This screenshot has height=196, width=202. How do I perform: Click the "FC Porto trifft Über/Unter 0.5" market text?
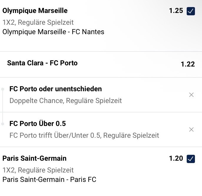84,135
